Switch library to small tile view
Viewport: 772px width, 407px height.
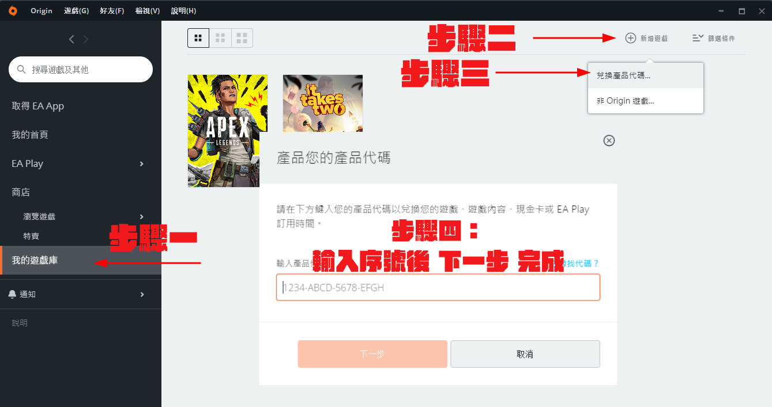click(198, 38)
